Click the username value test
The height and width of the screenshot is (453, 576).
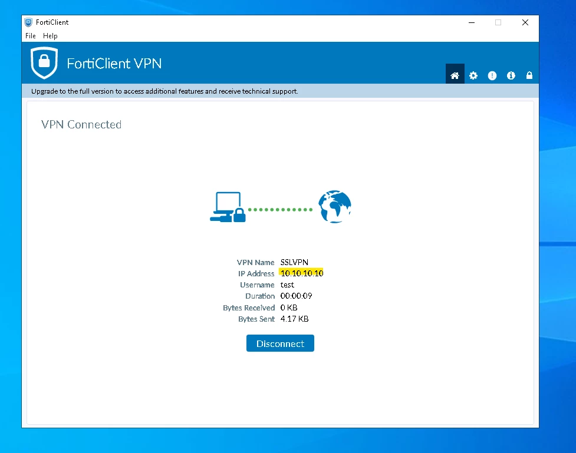tap(287, 285)
